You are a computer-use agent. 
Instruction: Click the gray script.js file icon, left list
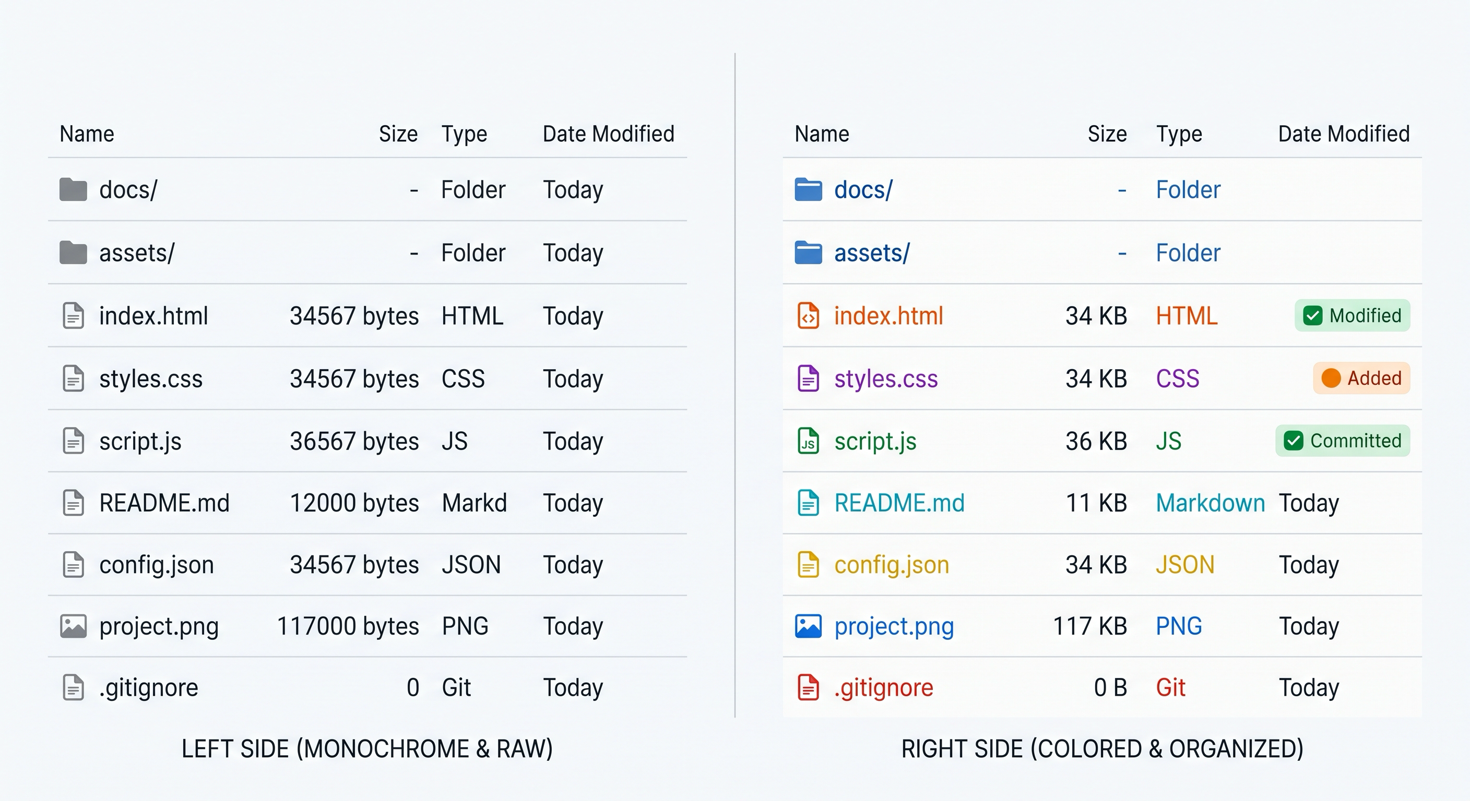point(73,441)
